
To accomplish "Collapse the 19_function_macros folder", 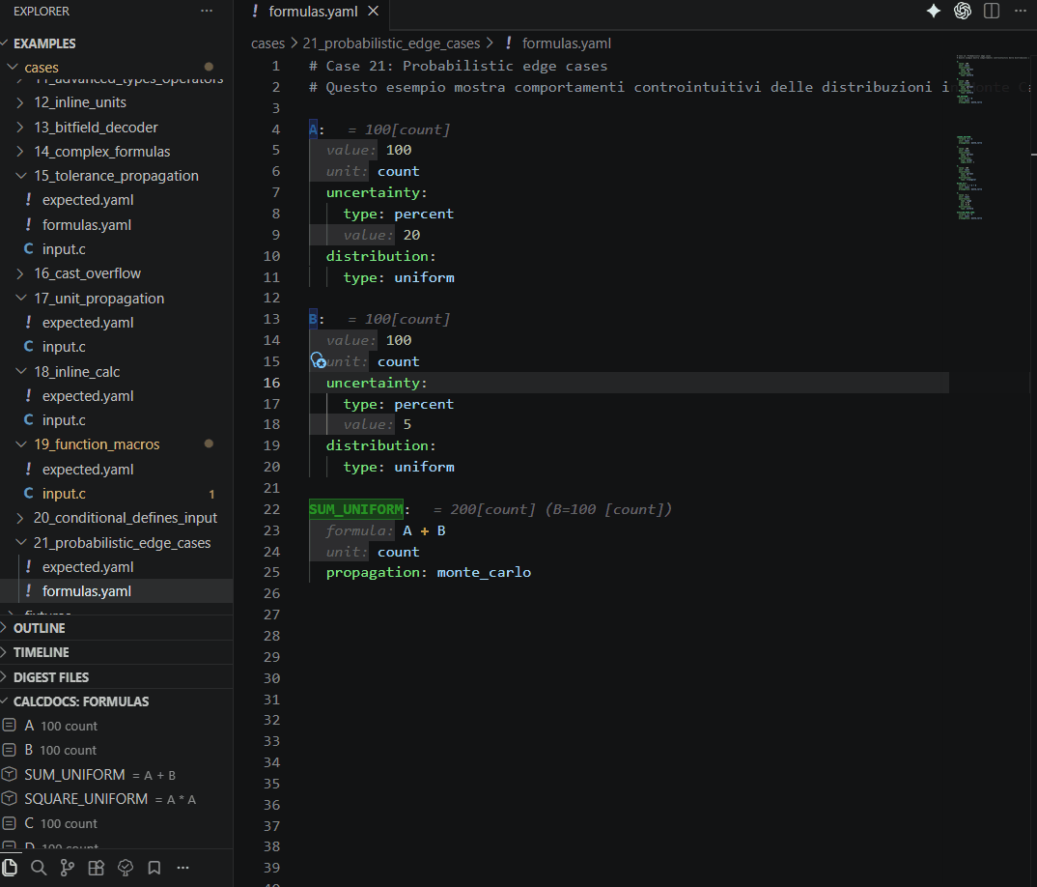I will click(x=21, y=444).
